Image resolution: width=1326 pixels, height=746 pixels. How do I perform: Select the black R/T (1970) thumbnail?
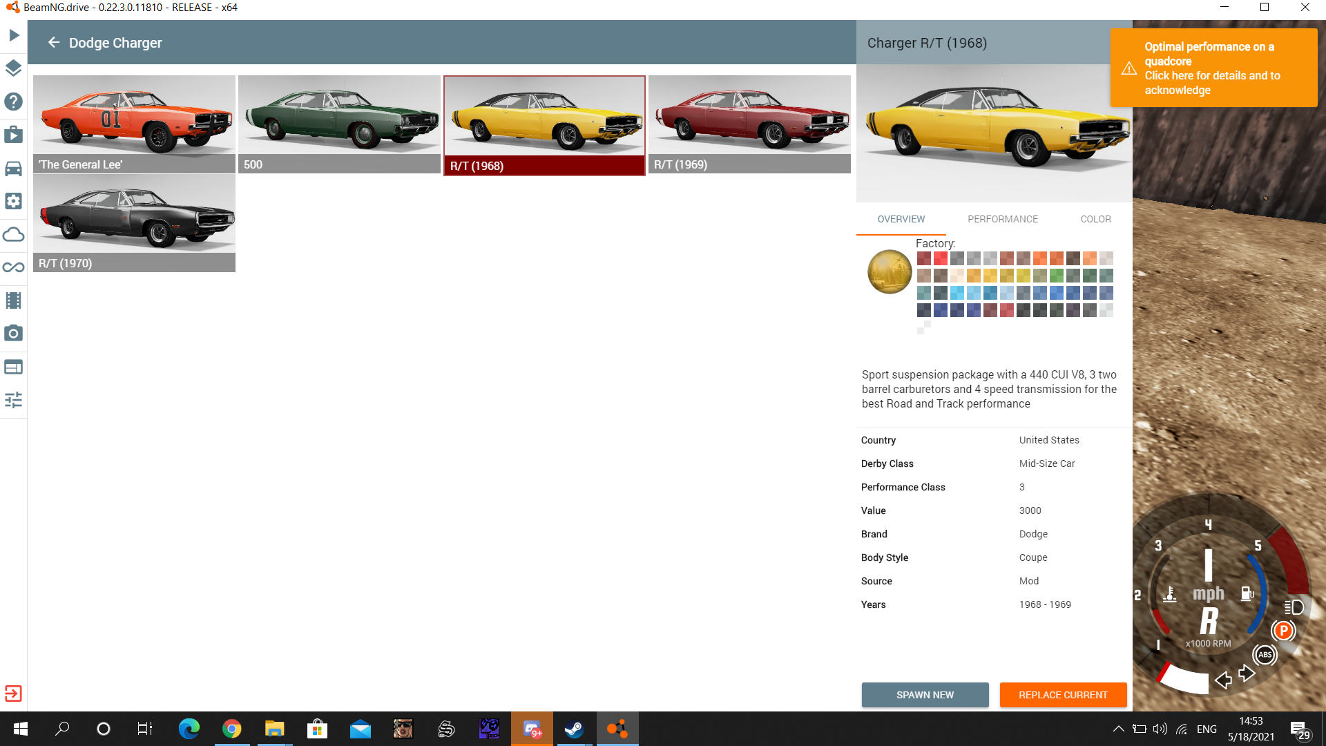[134, 223]
